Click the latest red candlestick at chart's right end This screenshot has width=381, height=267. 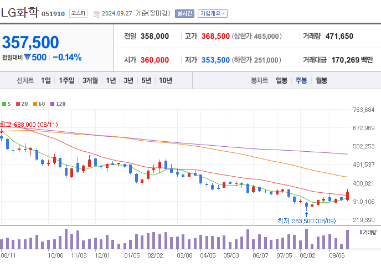point(348,196)
